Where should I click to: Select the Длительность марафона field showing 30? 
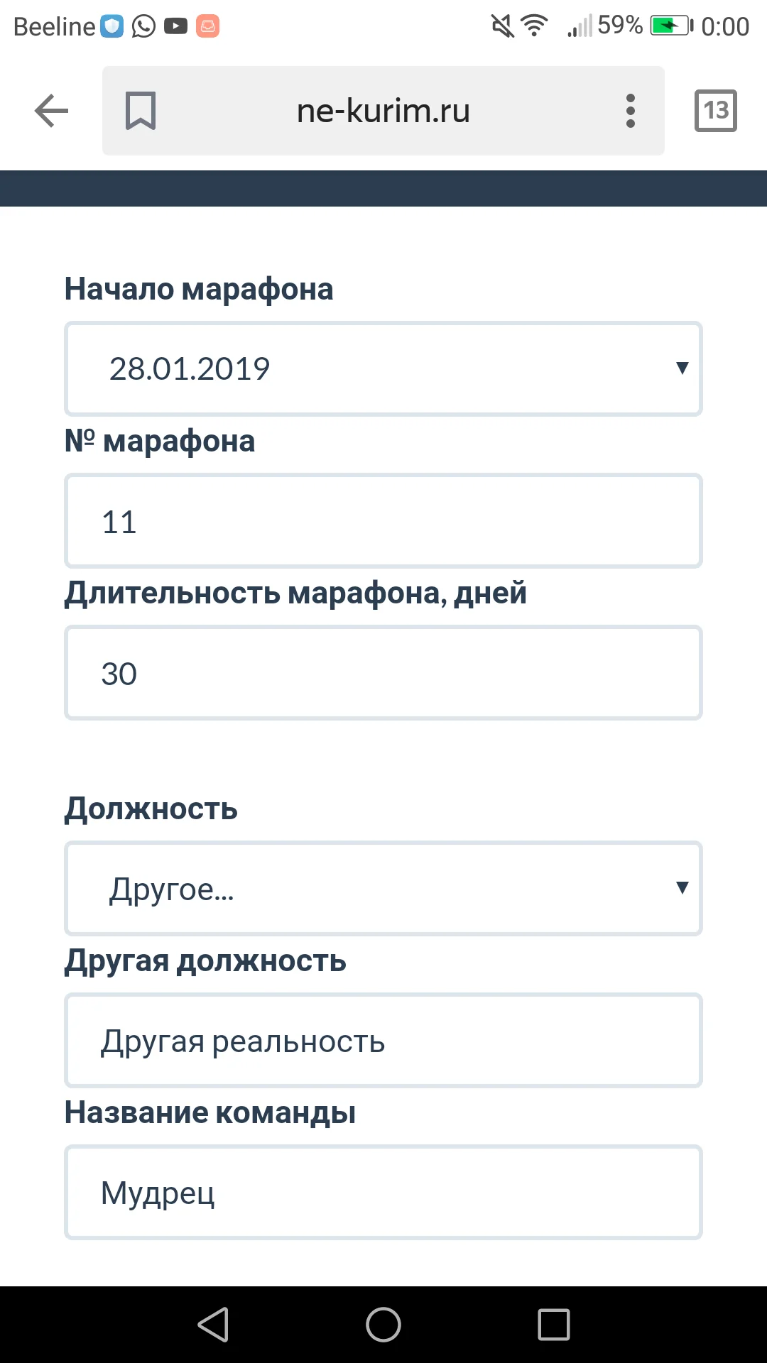[383, 672]
